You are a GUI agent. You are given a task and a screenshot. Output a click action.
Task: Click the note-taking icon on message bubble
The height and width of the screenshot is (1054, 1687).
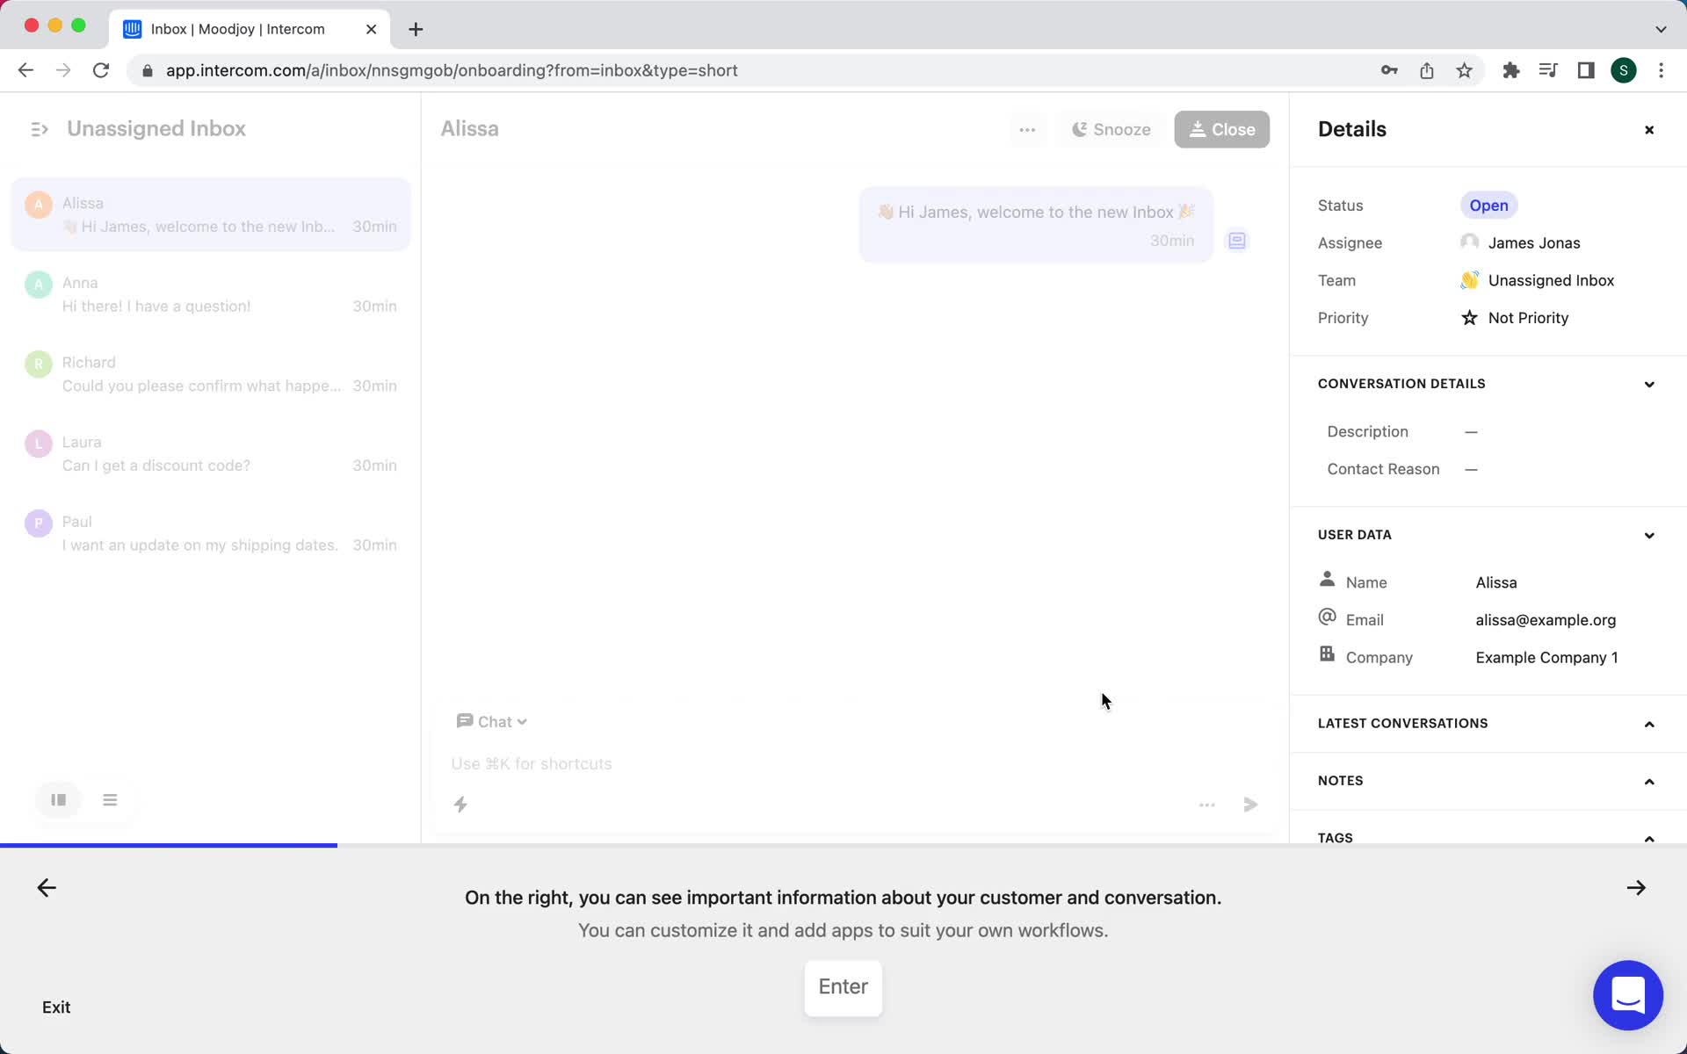(x=1238, y=239)
